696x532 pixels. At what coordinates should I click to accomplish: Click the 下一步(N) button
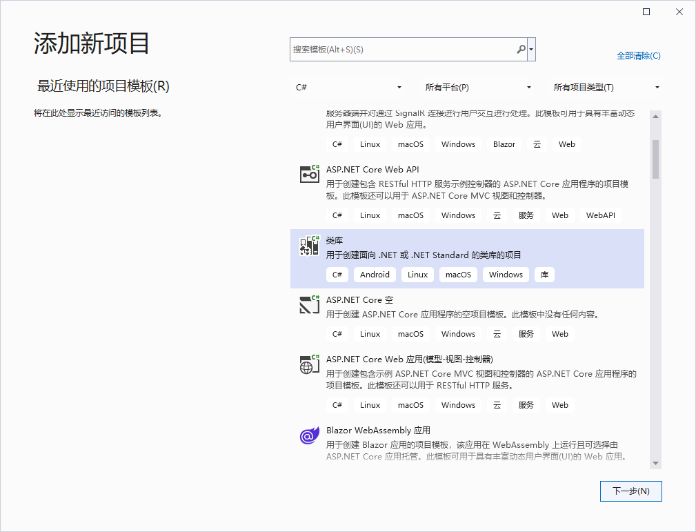tap(630, 491)
